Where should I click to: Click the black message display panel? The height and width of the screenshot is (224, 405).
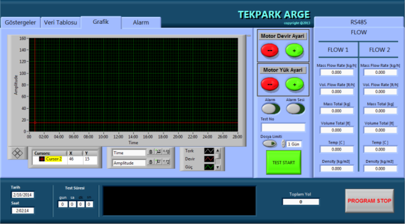tap(179, 201)
